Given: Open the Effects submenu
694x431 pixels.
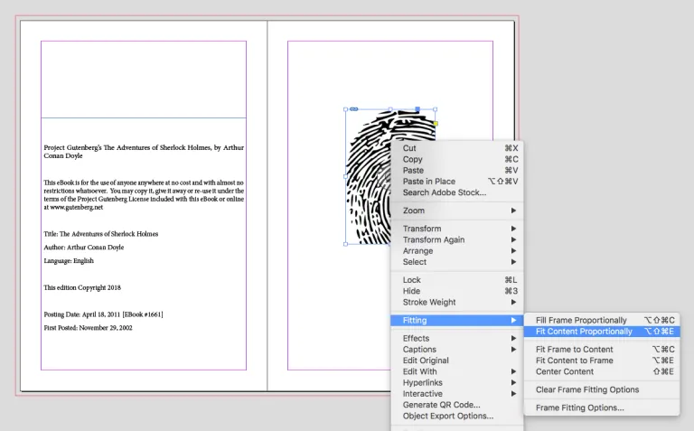Looking at the screenshot, I should pos(456,339).
